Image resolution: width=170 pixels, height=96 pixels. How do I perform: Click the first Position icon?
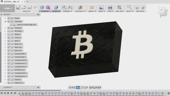click(x=137, y=7)
